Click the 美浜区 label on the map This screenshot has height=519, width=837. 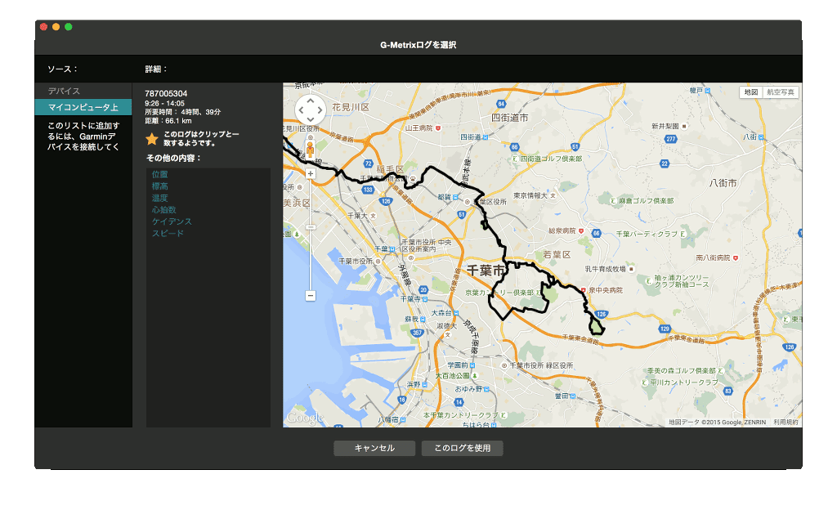[297, 203]
